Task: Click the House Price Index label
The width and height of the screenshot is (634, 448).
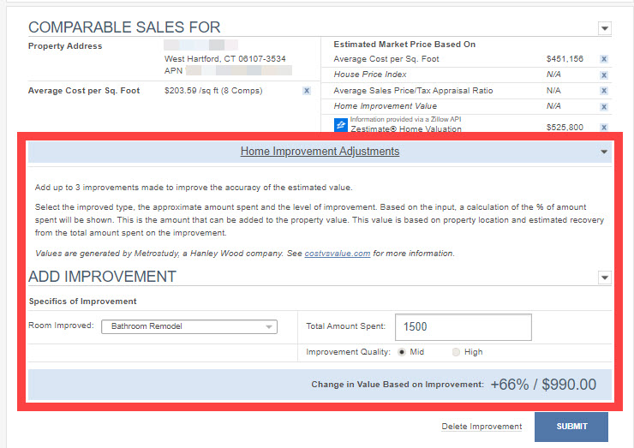Action: pos(370,75)
